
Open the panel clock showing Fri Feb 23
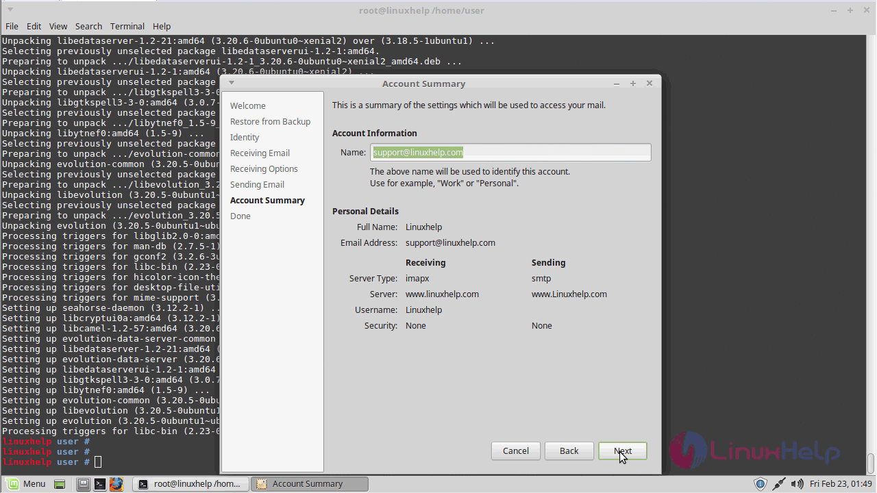[841, 484]
